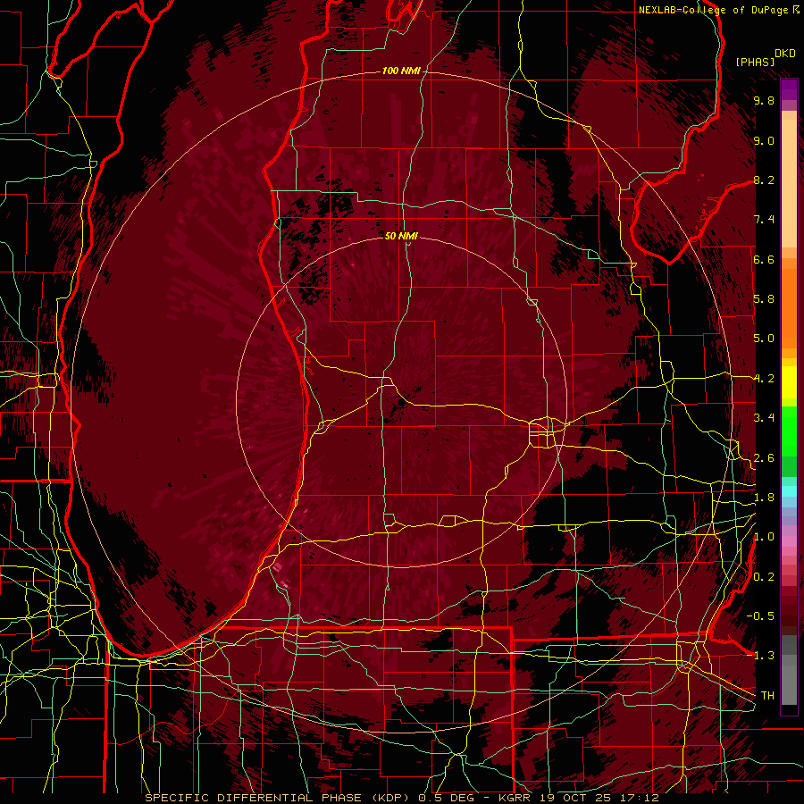Click the 5.0 scale value
The image size is (804, 804).
click(764, 339)
